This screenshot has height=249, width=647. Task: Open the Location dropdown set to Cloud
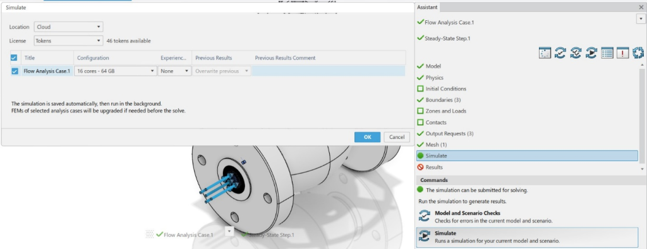68,27
